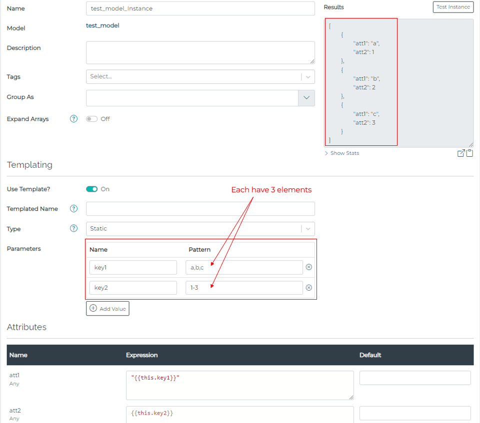Remove the key2 parameter row

pos(309,287)
